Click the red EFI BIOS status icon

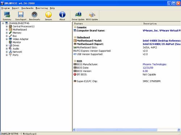(75, 75)
